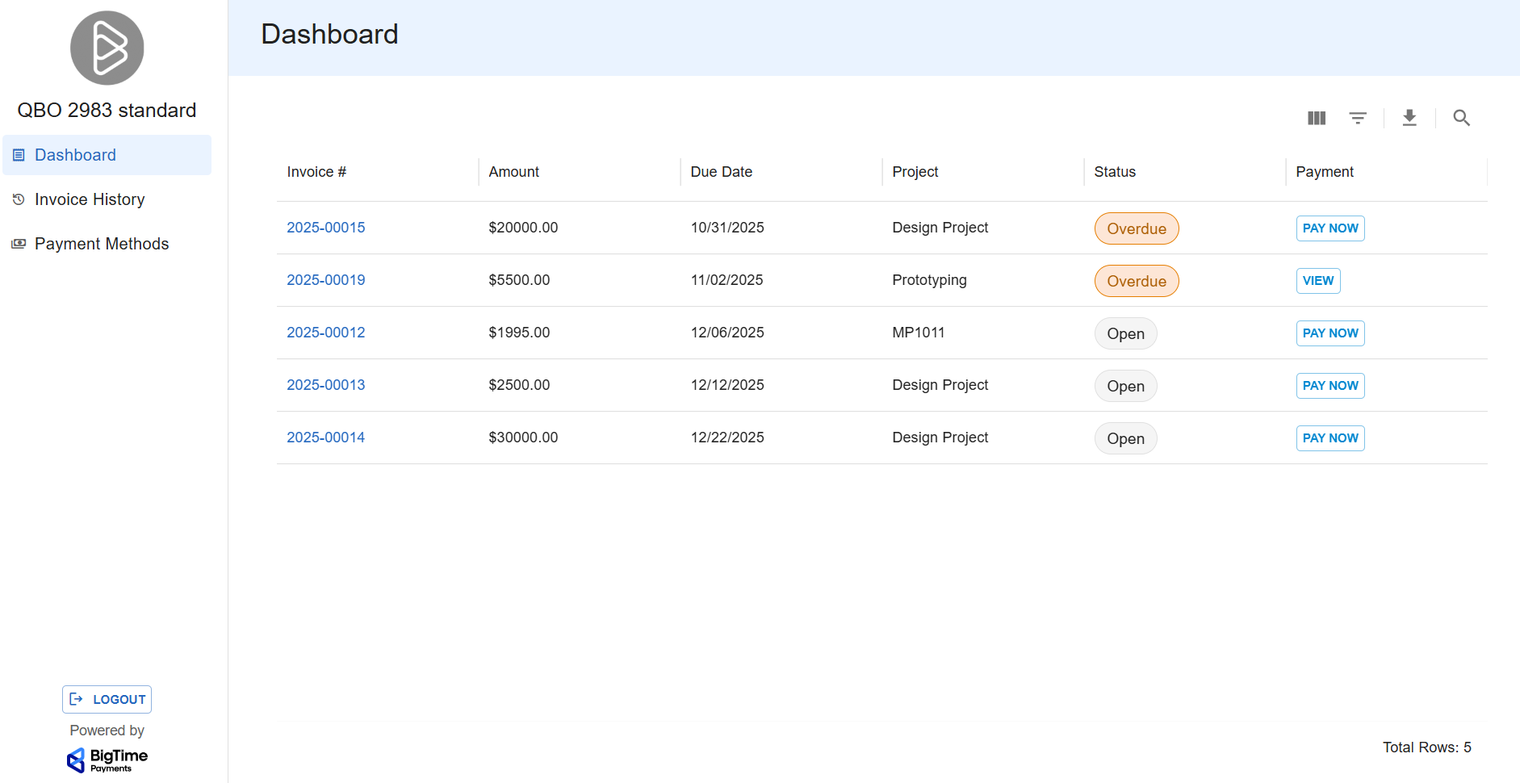
Task: Click the Overdue badge for Prototyping
Action: coord(1136,281)
